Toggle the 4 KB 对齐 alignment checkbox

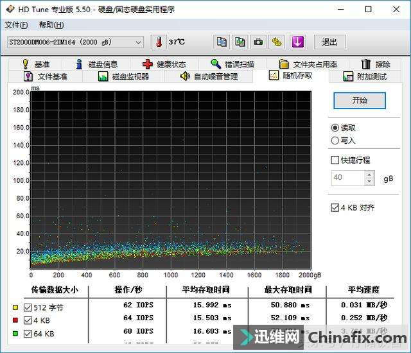pyautogui.click(x=335, y=208)
